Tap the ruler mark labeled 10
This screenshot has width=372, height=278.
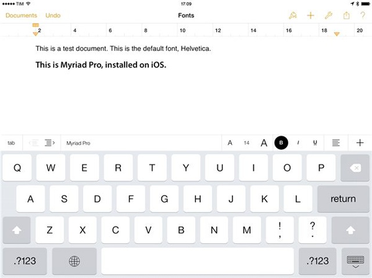pos(183,30)
